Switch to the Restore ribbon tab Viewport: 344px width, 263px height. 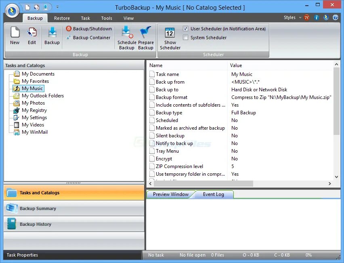pos(62,18)
